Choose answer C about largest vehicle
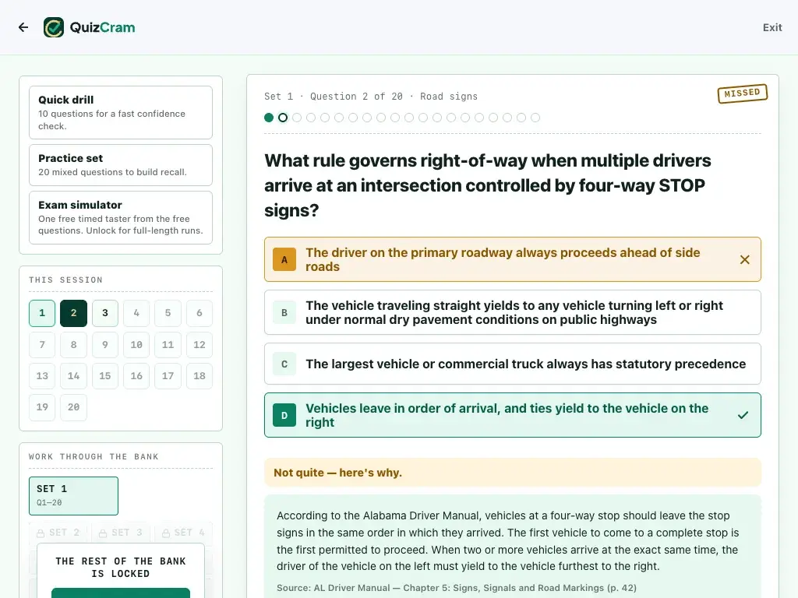The width and height of the screenshot is (798, 598). (513, 364)
